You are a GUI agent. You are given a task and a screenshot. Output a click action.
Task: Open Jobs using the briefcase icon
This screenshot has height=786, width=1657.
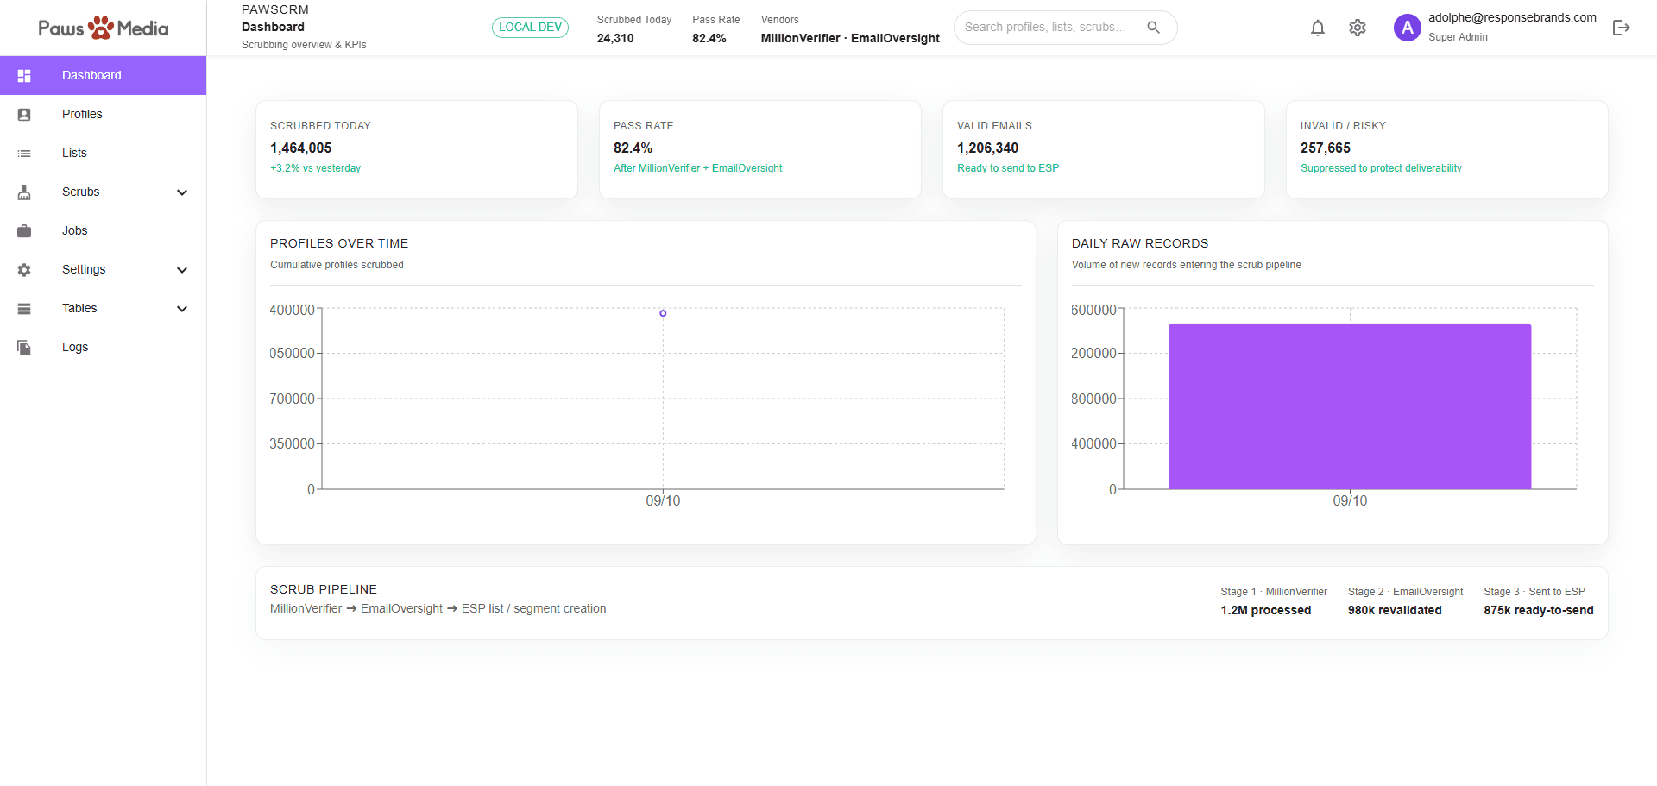pos(24,230)
